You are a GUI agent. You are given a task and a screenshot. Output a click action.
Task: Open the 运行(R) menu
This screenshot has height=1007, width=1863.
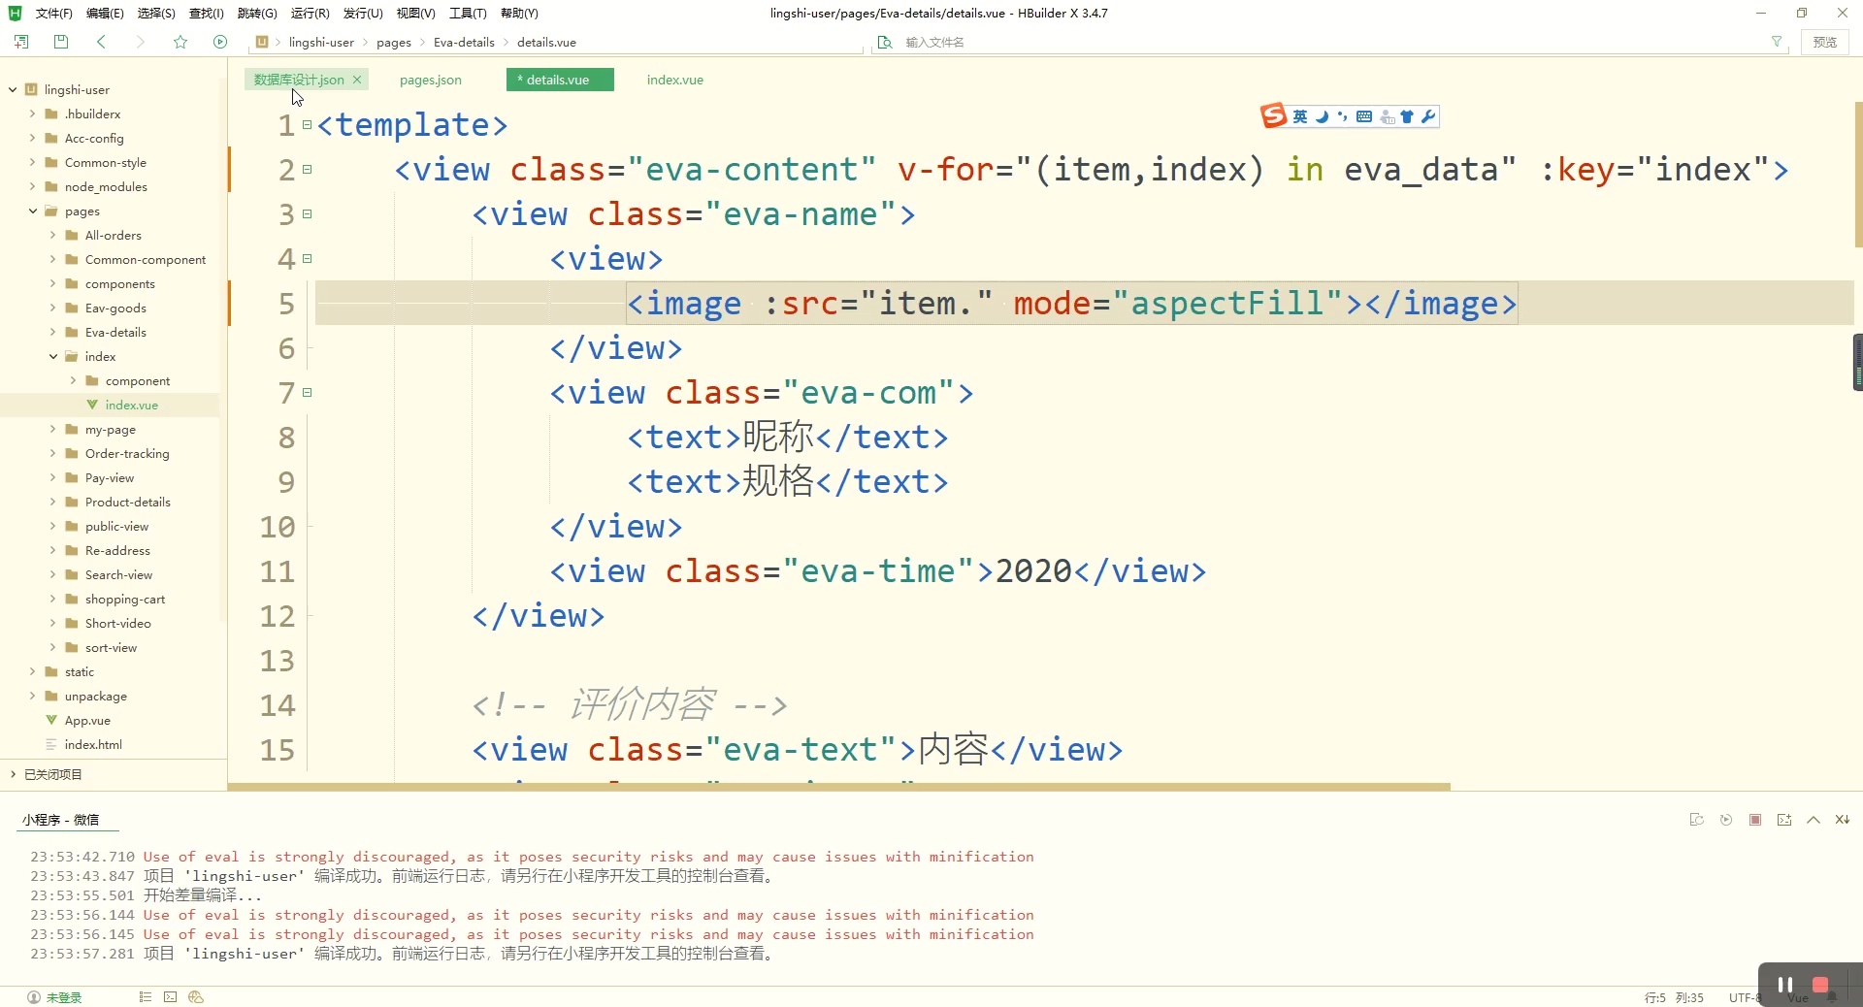click(310, 14)
